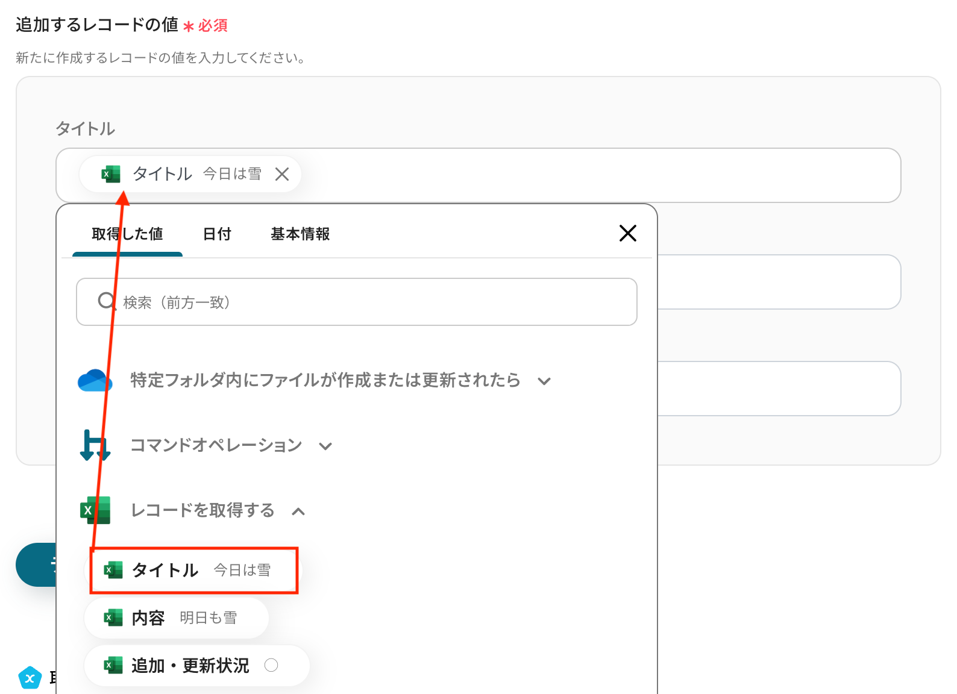Collapse the レコードを取得する section
This screenshot has width=957, height=694.
pos(298,511)
